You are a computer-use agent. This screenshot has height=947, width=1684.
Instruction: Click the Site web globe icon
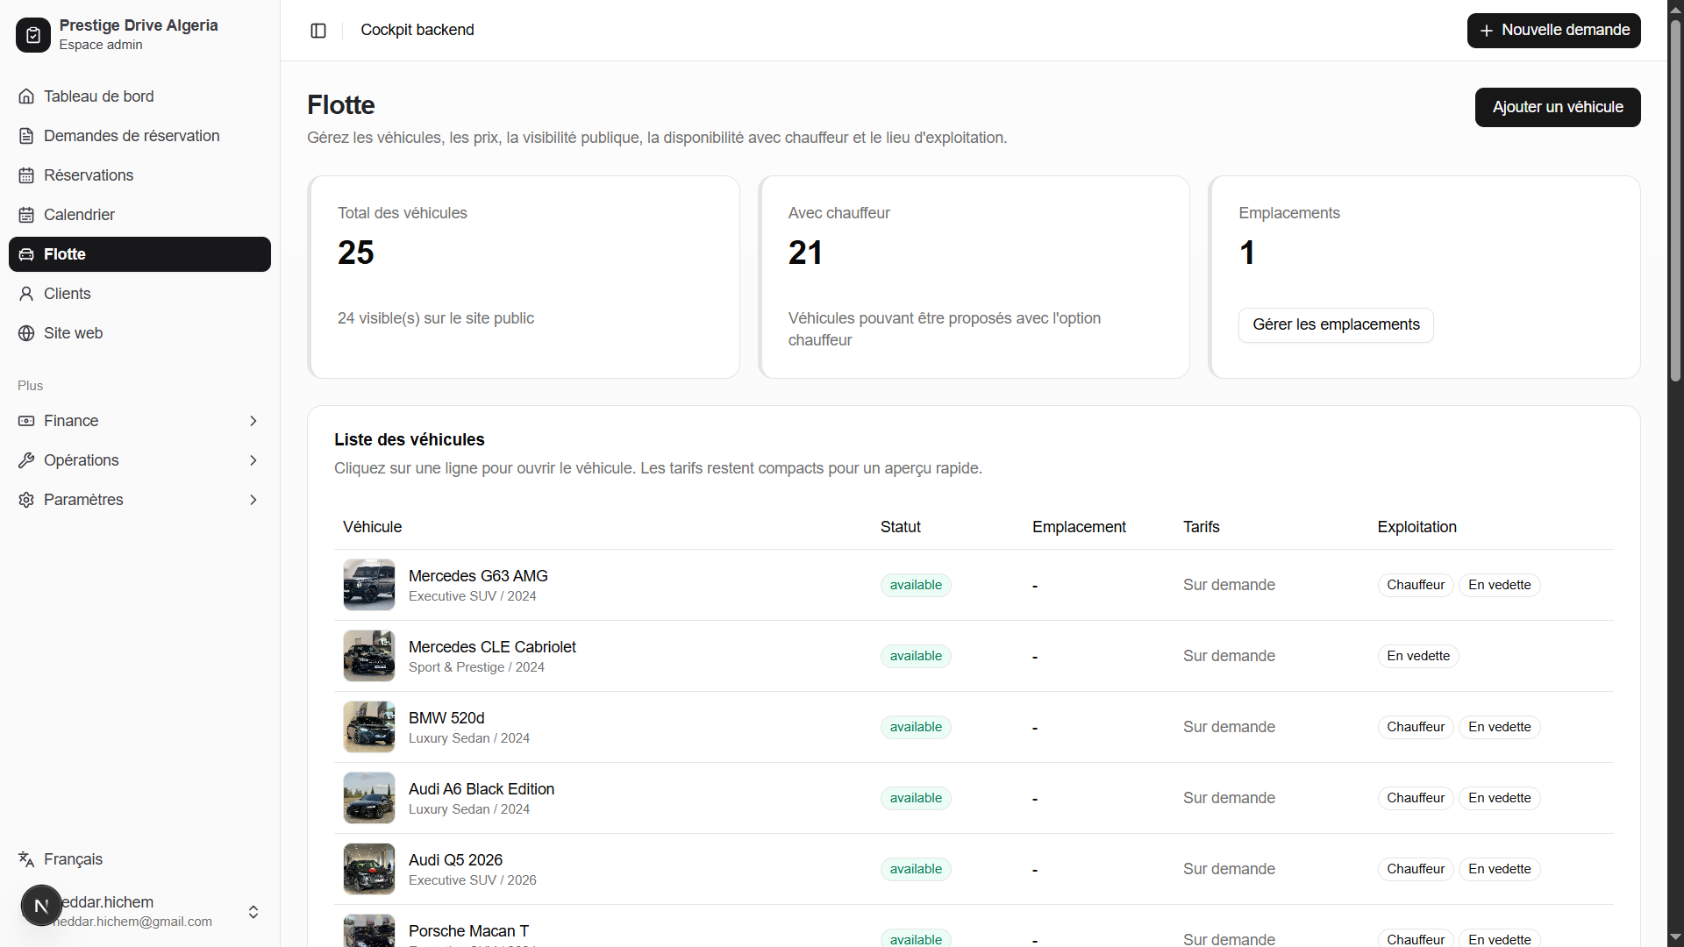point(26,333)
